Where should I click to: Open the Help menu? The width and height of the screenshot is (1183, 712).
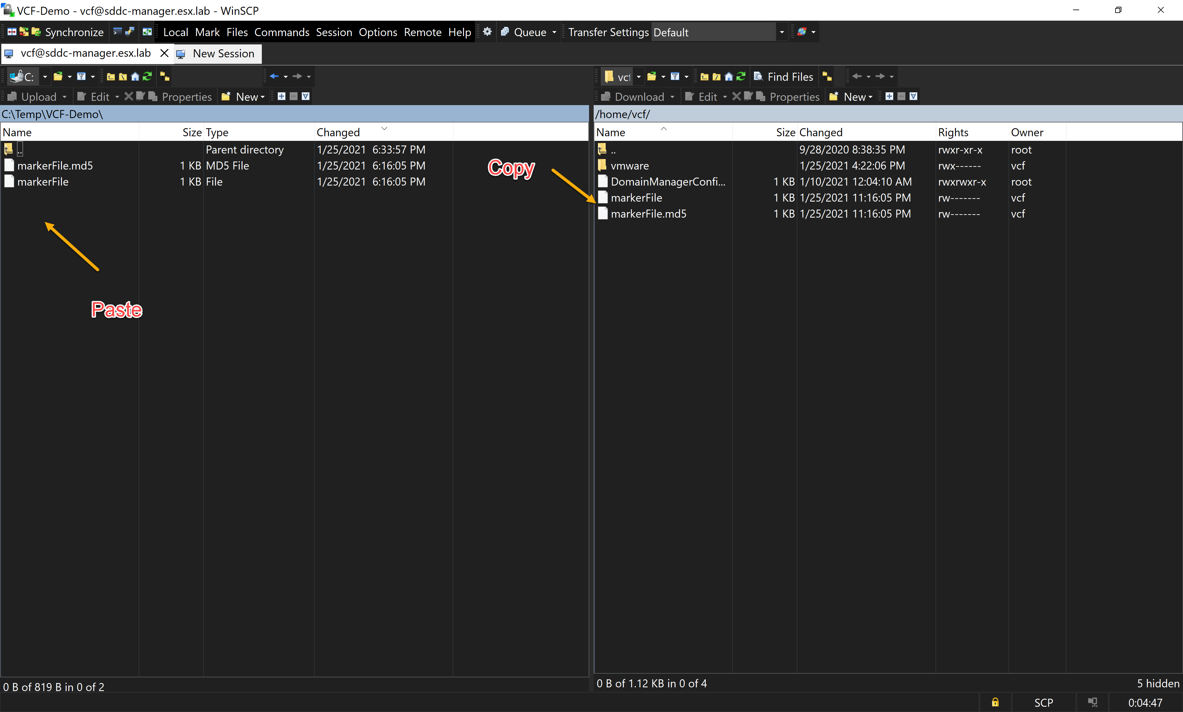[x=459, y=32]
